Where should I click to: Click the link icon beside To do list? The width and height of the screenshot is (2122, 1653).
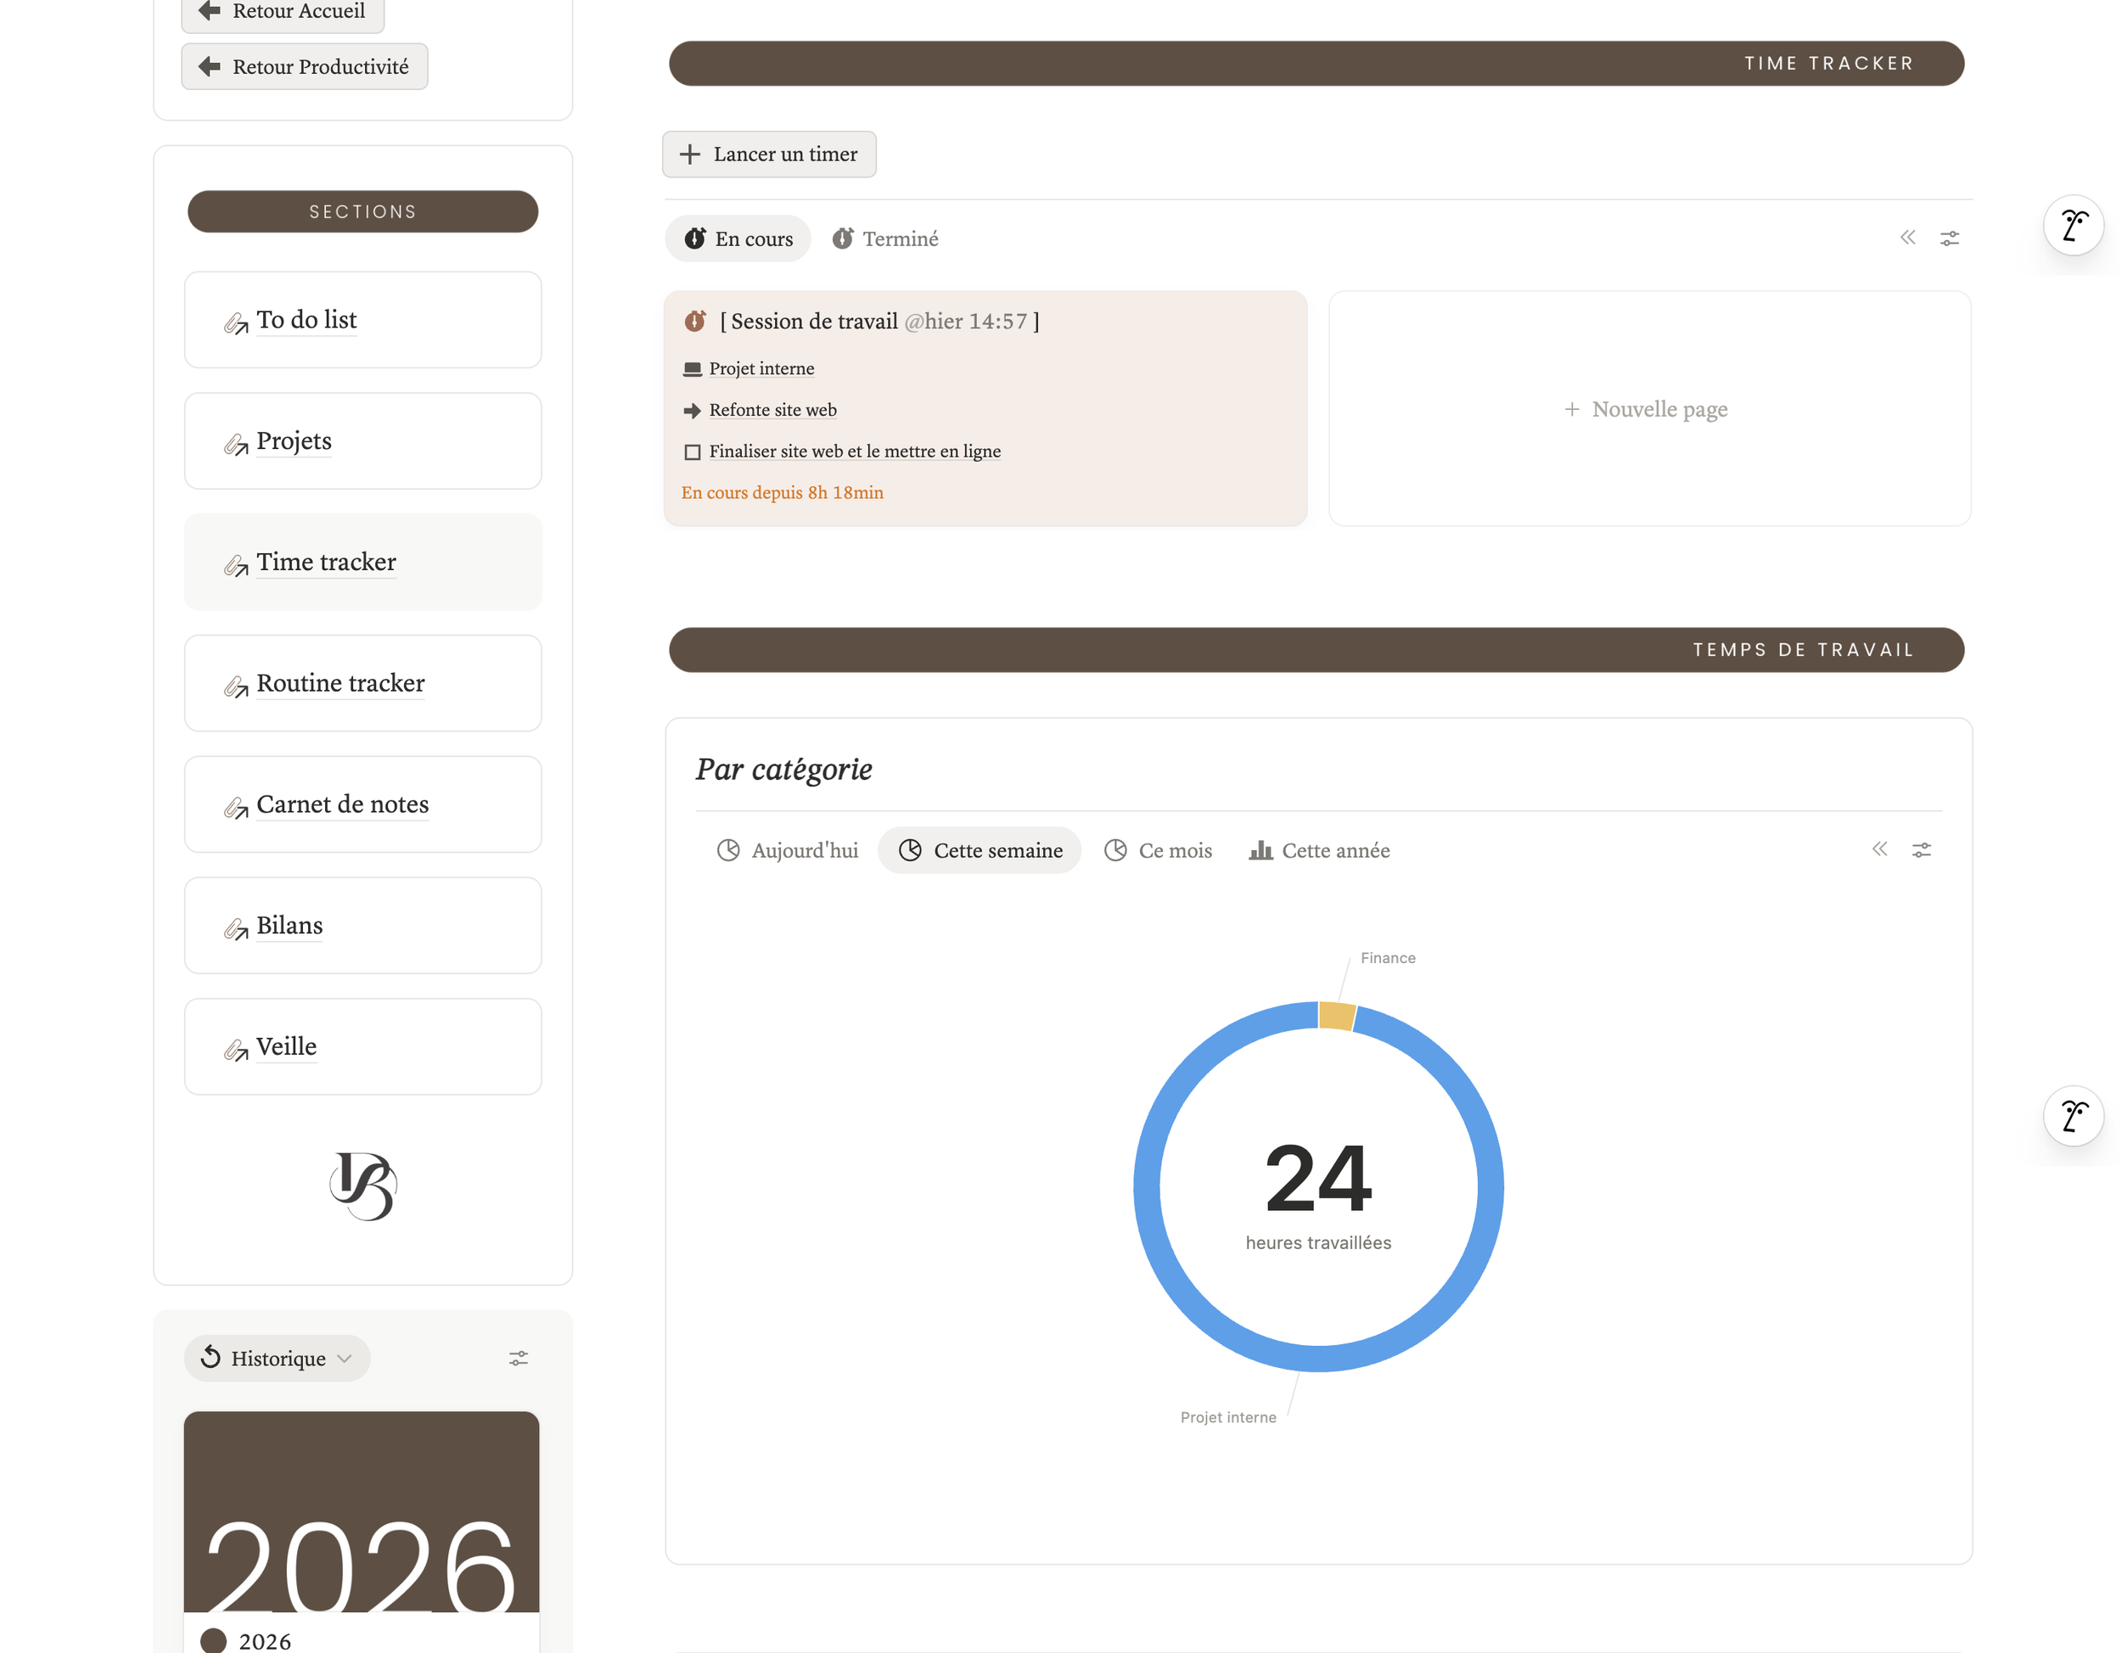[x=236, y=324]
